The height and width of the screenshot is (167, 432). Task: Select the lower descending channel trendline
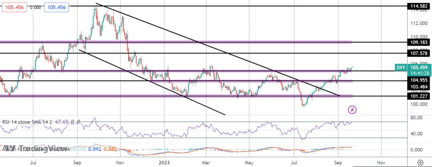[x=152, y=82]
